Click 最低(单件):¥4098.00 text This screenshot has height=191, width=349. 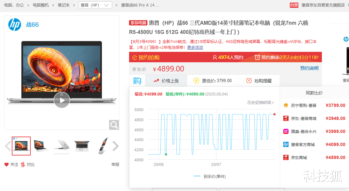click(185, 94)
